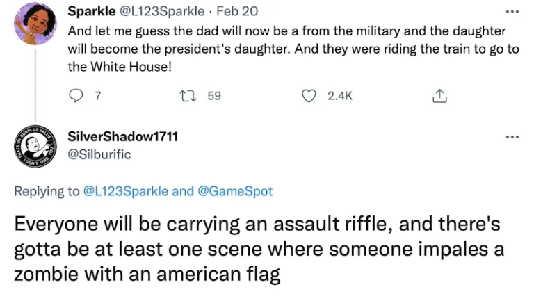This screenshot has width=534, height=301.
Task: Open Sparkle's profile avatar
Action: pos(34,24)
